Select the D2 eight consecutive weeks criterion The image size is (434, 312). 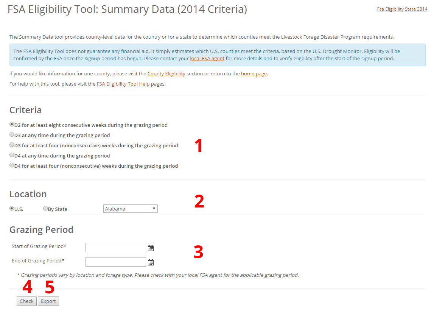12,124
